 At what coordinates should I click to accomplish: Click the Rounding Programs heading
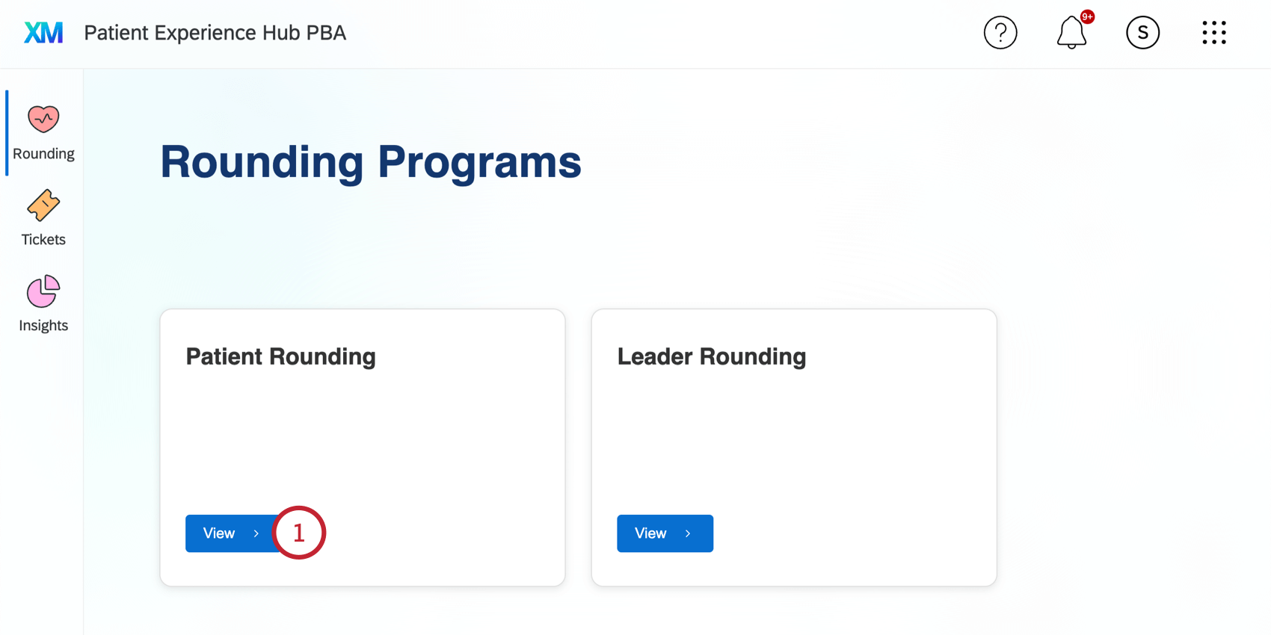click(370, 161)
